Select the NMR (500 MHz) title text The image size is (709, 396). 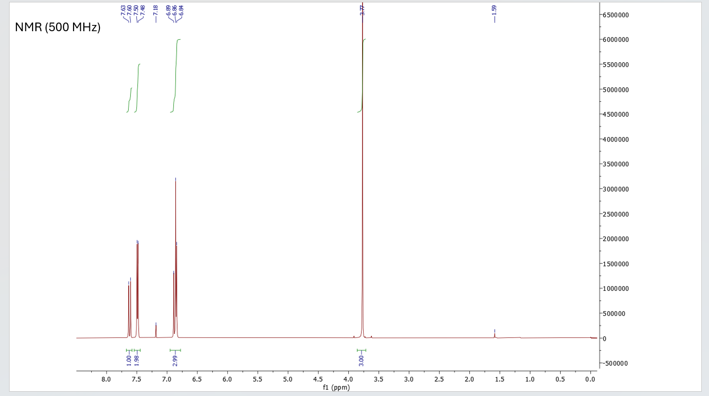pos(58,27)
